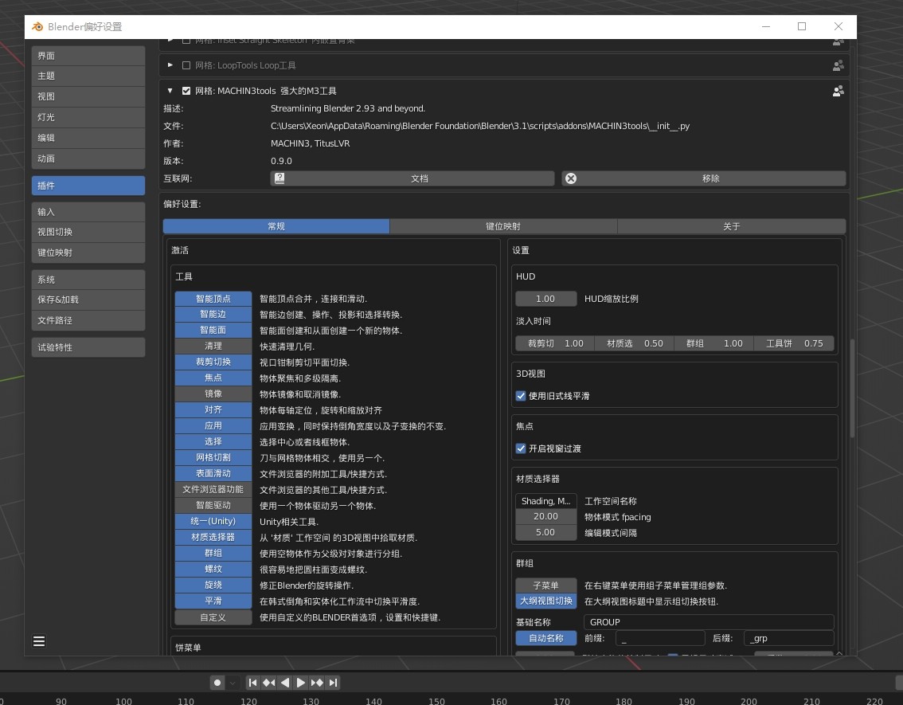Uncheck 开启视窗过渡 option
903x705 pixels.
pyautogui.click(x=521, y=448)
